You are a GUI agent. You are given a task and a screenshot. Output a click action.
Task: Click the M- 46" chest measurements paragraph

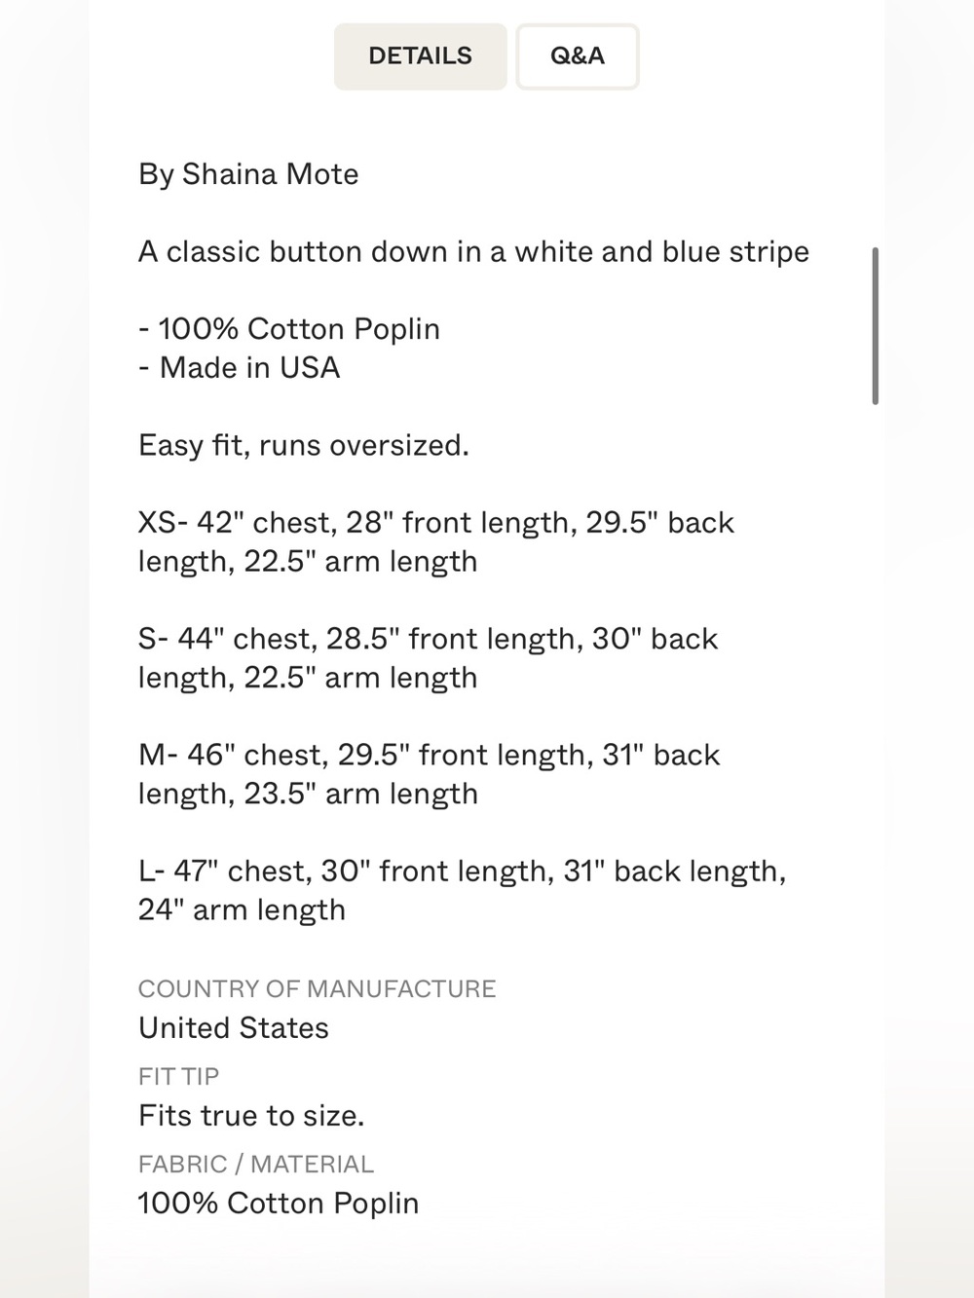[430, 774]
